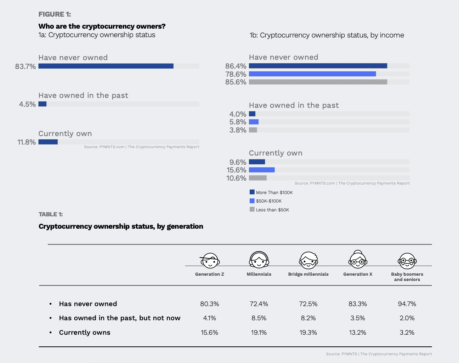Click the 83.7% Have never owned bar
459x363 pixels.
tap(106, 66)
